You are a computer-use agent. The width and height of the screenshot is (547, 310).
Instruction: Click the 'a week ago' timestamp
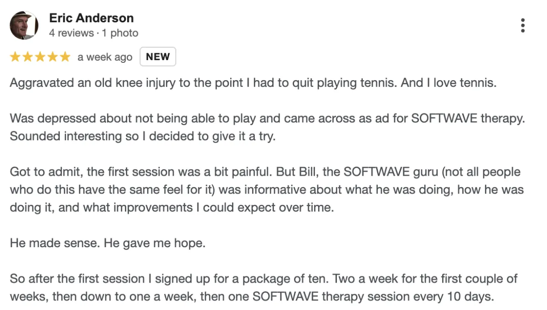point(105,57)
